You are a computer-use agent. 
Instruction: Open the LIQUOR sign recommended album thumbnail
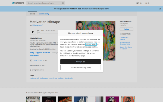tap(65, 99)
